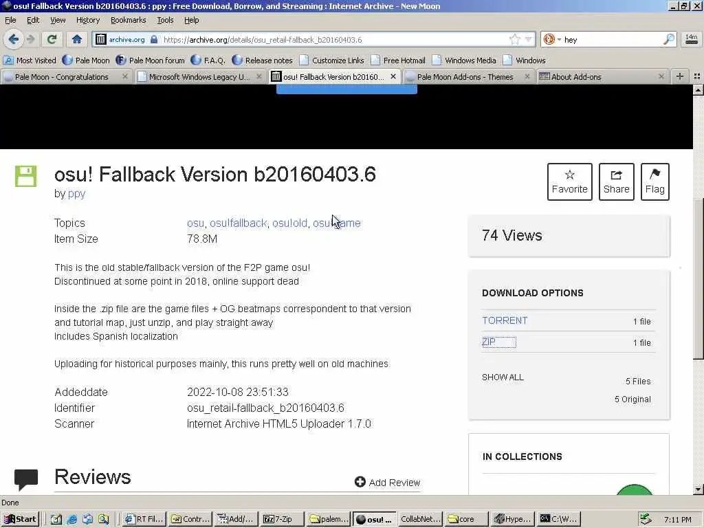Click the Share button
The height and width of the screenshot is (528, 704).
click(617, 181)
